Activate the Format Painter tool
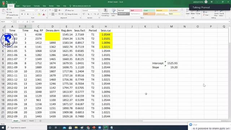Image resolution: width=231 pixels, height=130 pixels. click(12, 15)
